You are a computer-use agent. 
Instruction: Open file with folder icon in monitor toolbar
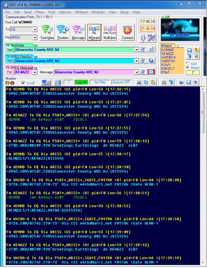coord(181,82)
